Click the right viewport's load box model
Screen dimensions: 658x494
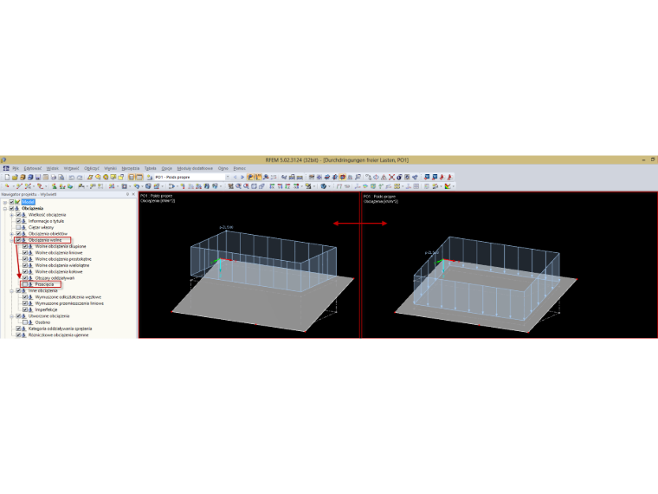[487, 279]
